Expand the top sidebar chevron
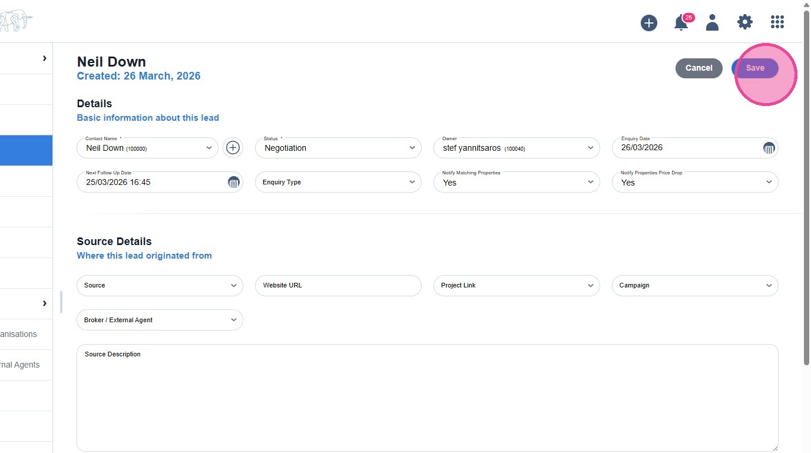811x453 pixels. (44, 58)
